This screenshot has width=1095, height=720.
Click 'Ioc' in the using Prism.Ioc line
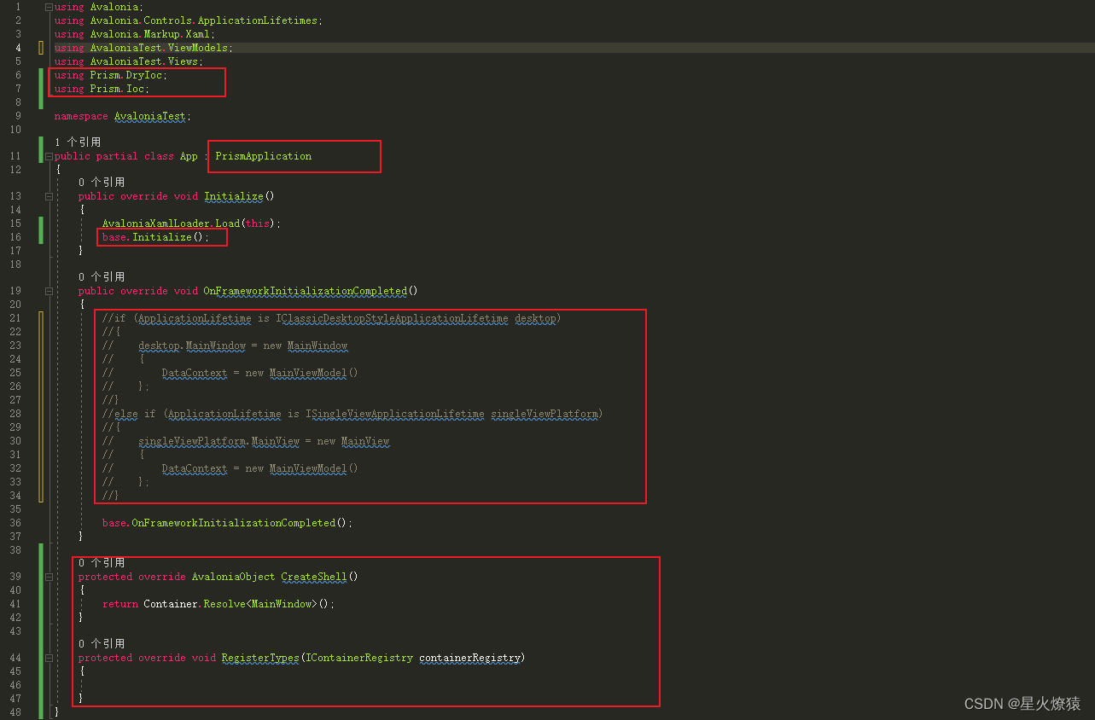click(x=135, y=89)
